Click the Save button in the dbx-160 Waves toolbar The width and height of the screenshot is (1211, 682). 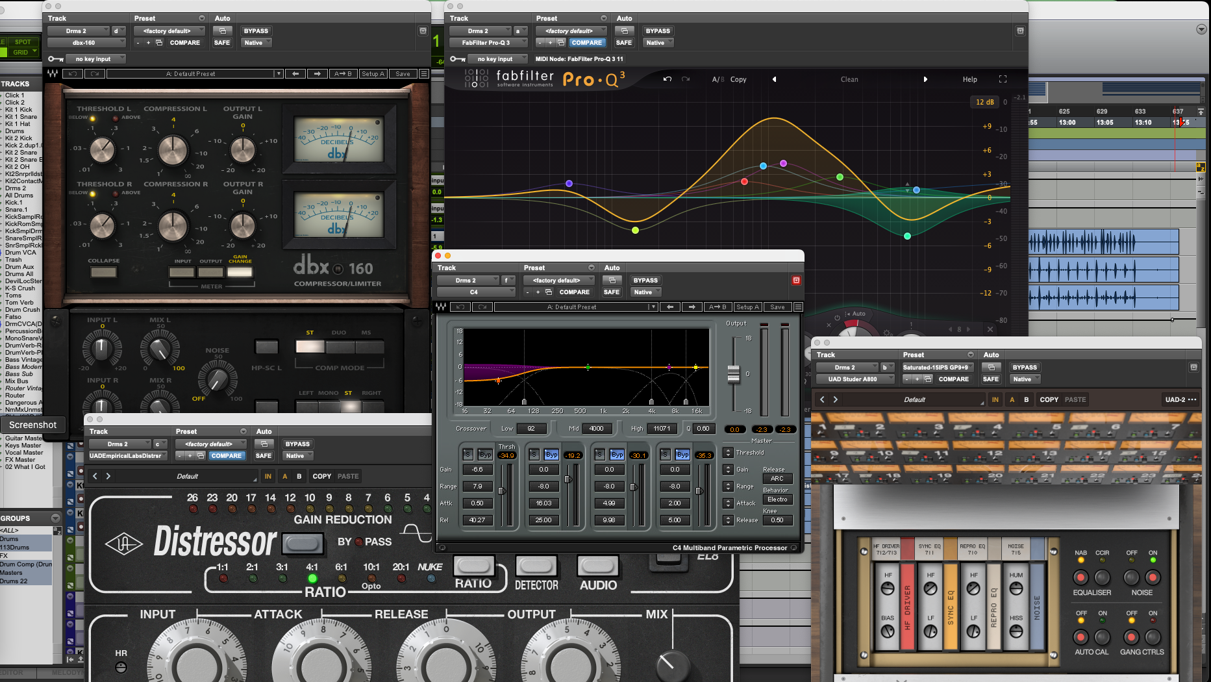[403, 74]
